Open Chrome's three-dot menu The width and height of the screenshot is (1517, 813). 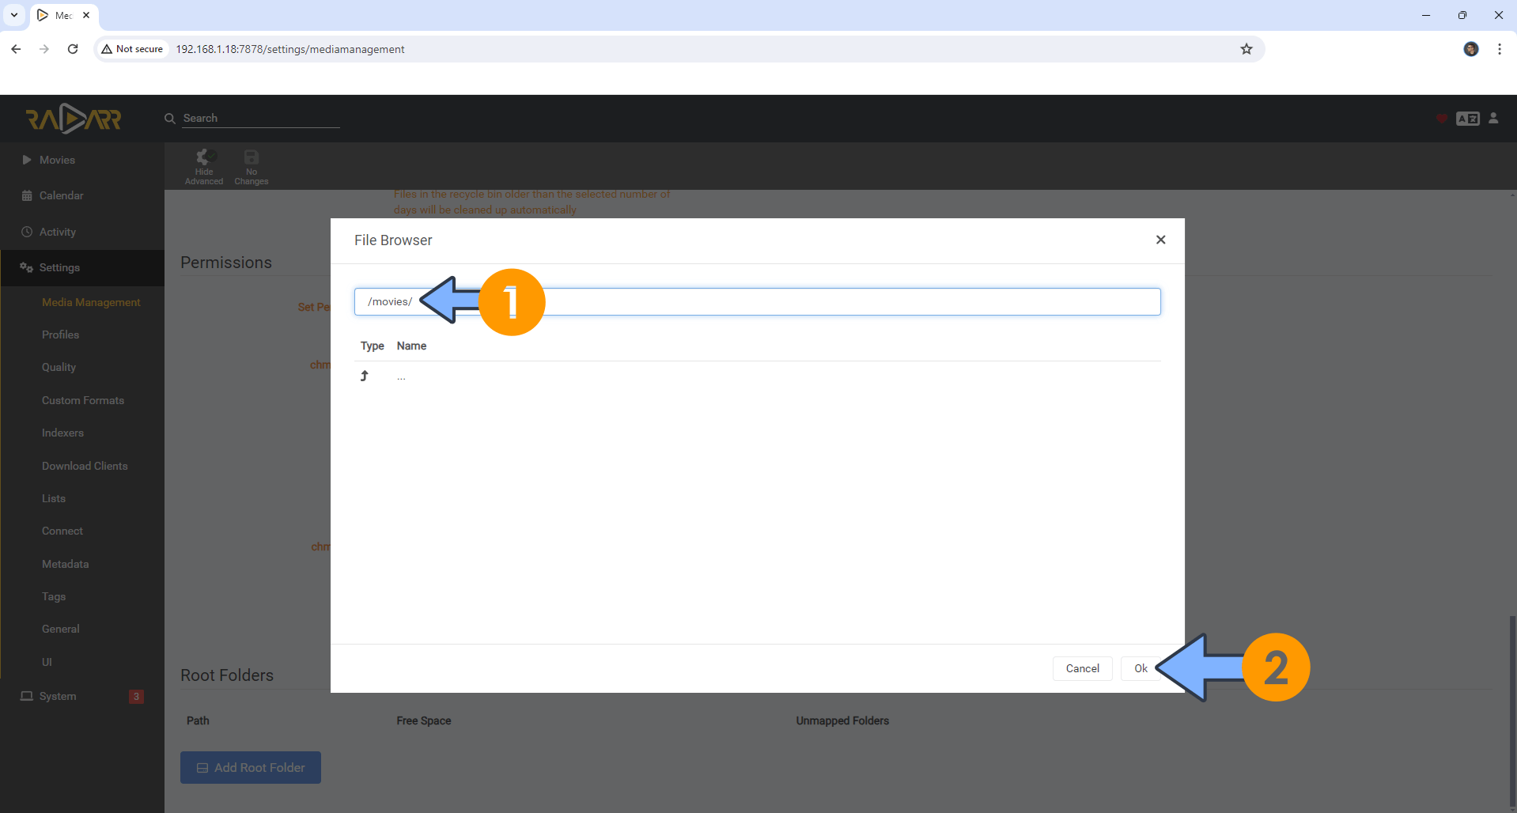click(x=1500, y=49)
